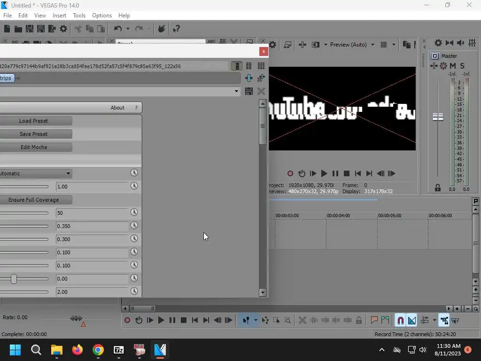Open the auto ripple dropdown arrow

point(434,321)
